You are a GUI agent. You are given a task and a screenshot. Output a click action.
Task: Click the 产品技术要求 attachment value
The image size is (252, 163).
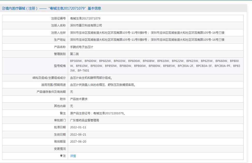79,99
